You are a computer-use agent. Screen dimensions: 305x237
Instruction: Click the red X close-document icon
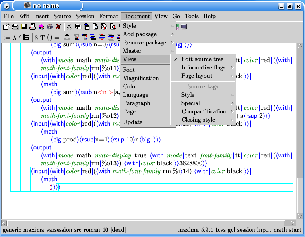point(58,27)
